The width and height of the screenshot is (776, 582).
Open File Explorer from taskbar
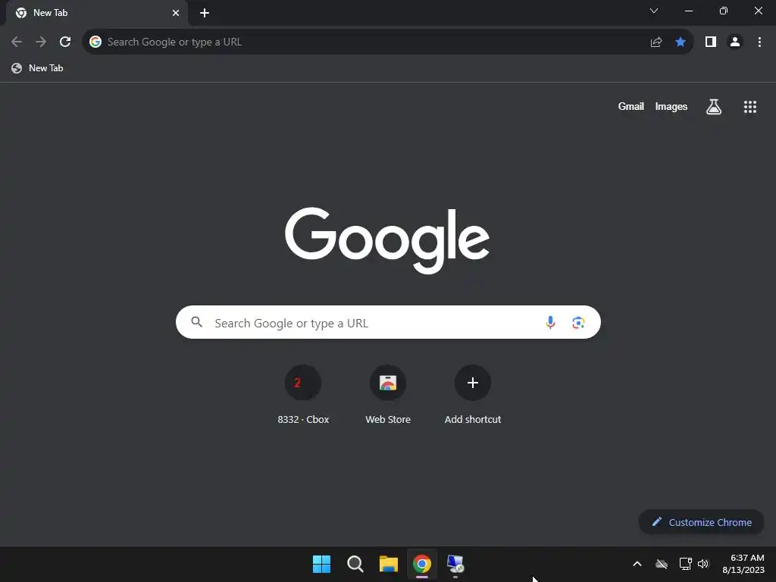[x=389, y=564]
